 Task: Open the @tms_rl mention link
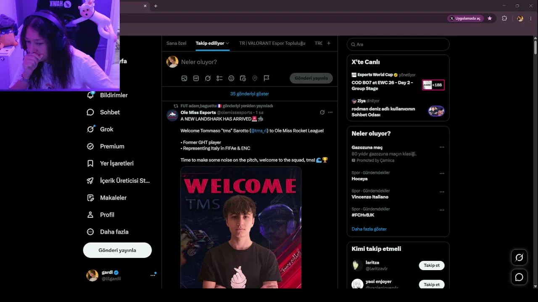[x=259, y=131]
